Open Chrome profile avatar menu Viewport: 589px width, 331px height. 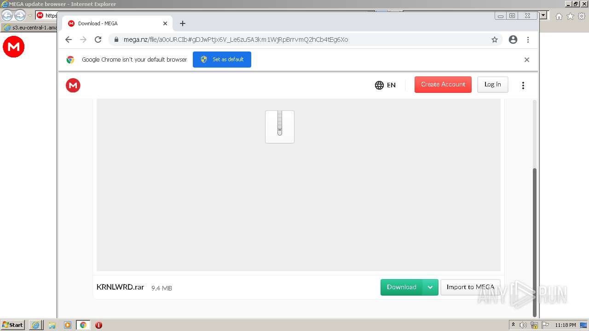513,40
